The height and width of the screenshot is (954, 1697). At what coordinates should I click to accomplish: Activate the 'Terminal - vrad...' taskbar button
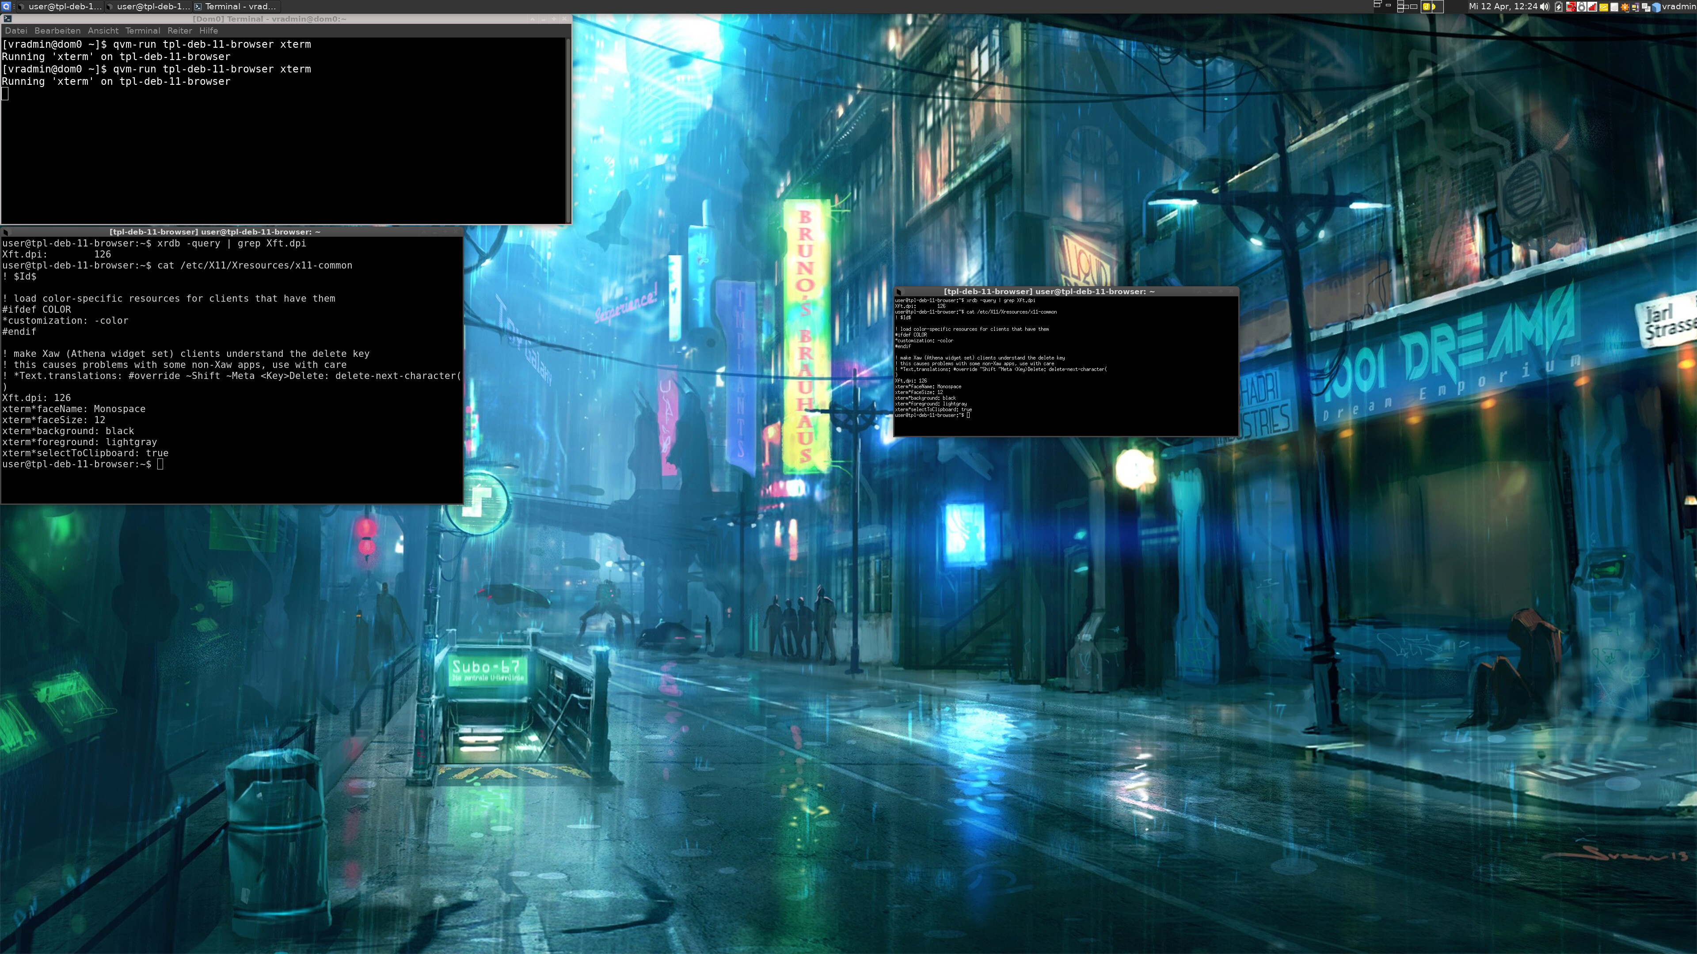point(237,7)
